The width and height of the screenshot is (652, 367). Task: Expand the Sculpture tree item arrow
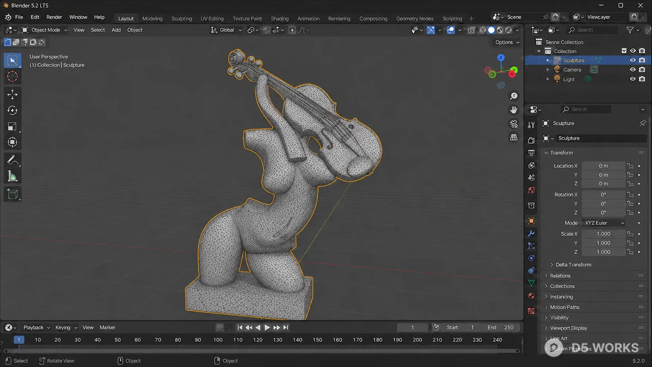548,60
